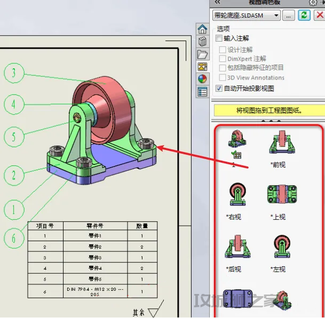Screen dimensions: 325x318
Task: Click the green refresh views icon
Action: tap(304, 15)
